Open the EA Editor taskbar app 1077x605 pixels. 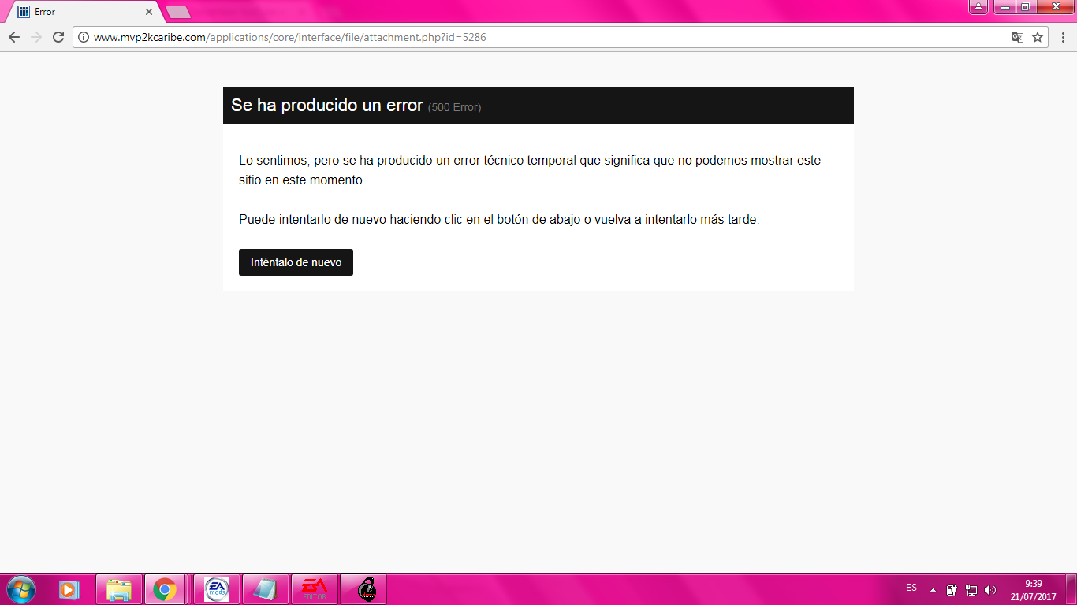315,589
